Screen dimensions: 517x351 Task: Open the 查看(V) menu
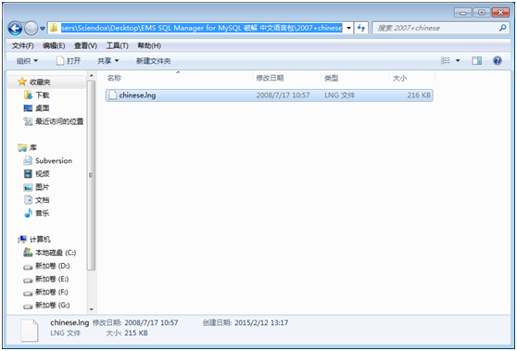[85, 45]
